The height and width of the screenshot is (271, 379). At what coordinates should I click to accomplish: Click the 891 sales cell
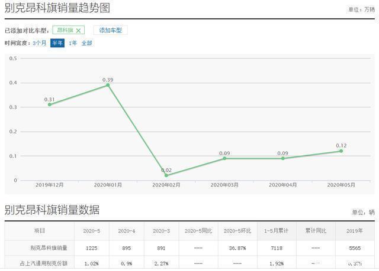tap(161, 248)
